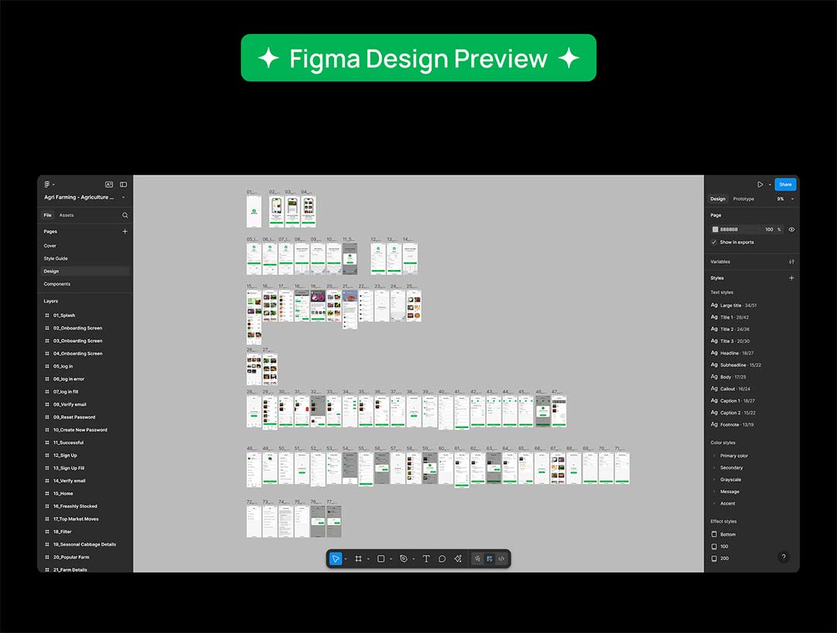The height and width of the screenshot is (633, 837).
Task: Click the page background color swatch
Action: (715, 230)
